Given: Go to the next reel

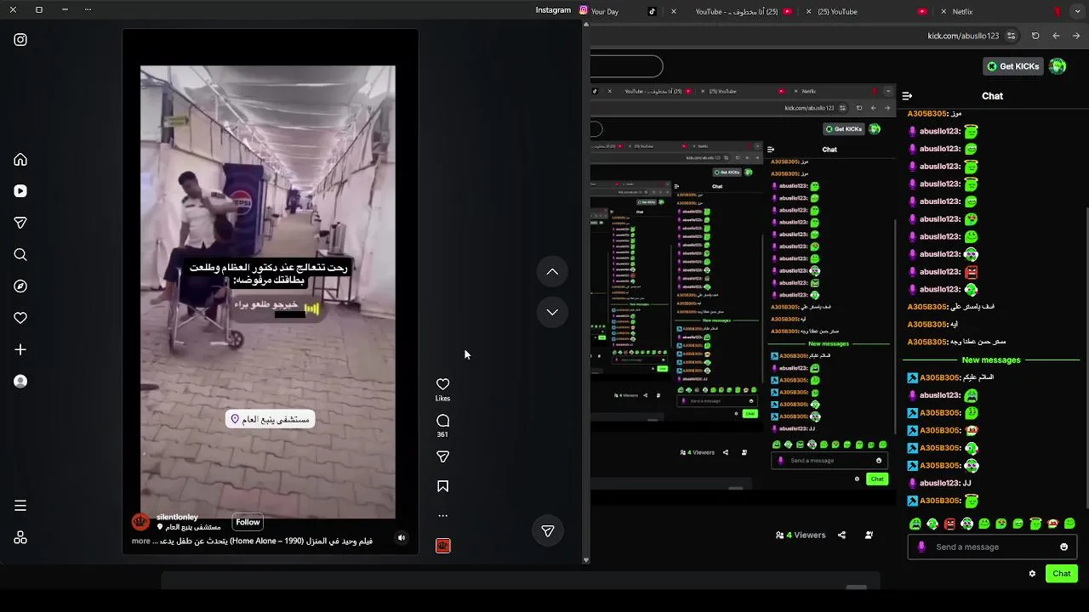Looking at the screenshot, I should click(x=552, y=312).
